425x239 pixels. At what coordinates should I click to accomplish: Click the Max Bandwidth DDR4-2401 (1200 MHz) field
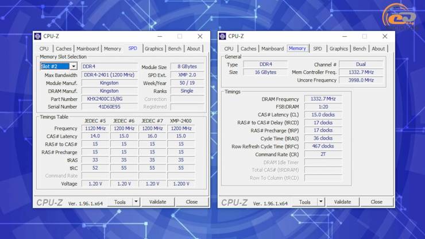pos(109,75)
